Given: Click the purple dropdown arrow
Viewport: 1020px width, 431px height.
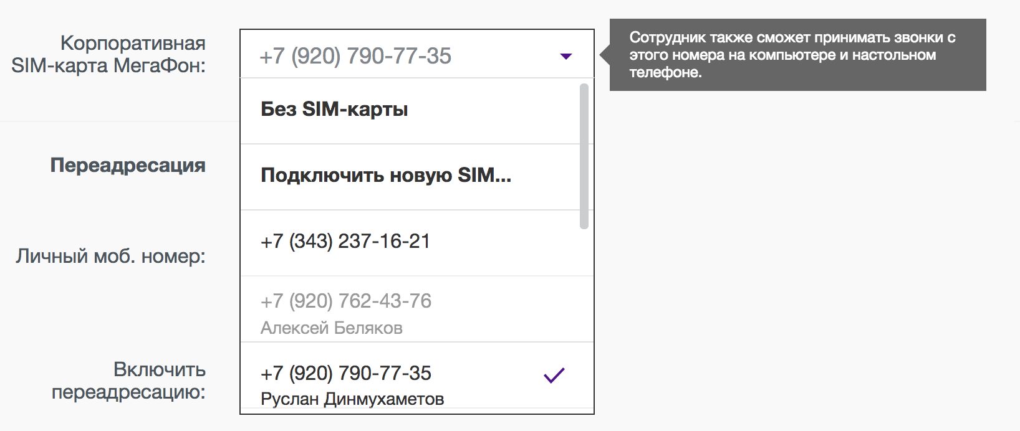Looking at the screenshot, I should (565, 56).
